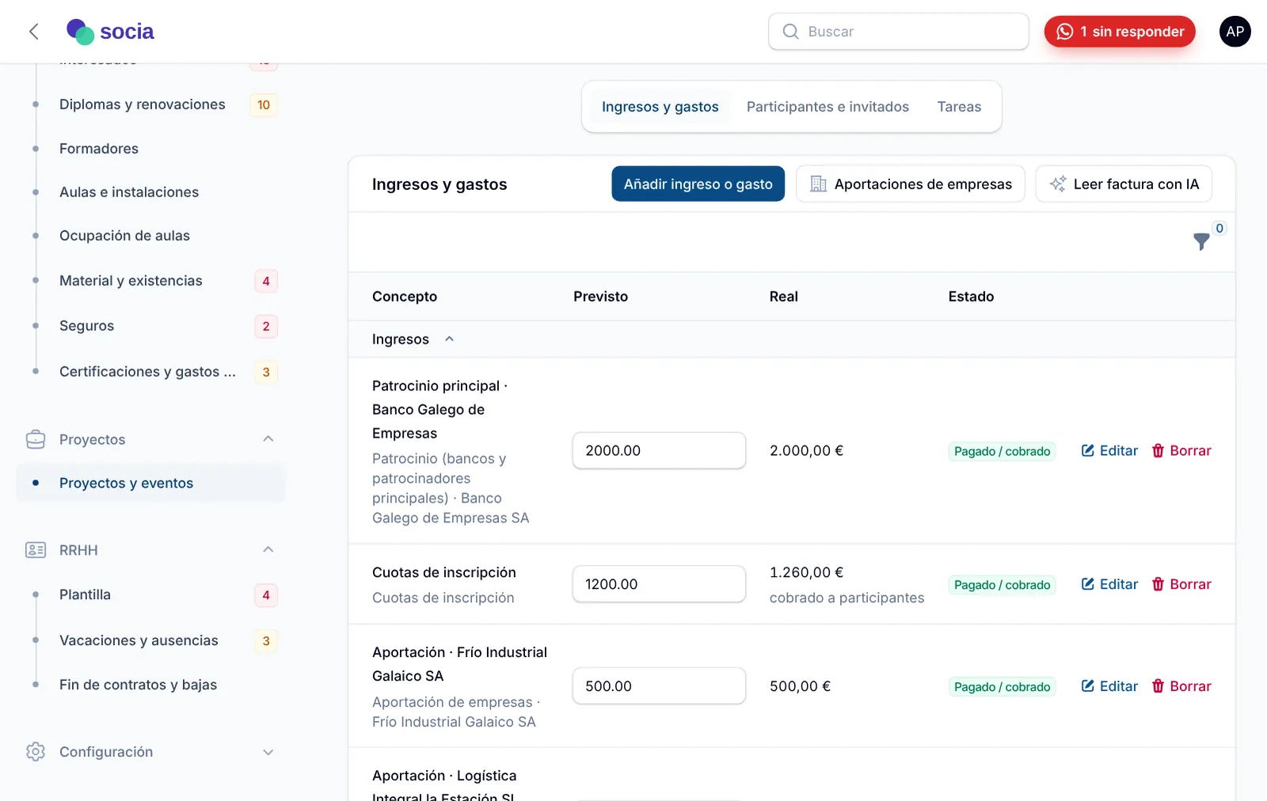1267x801 pixels.
Task: Click the search magnifier icon
Action: click(790, 32)
